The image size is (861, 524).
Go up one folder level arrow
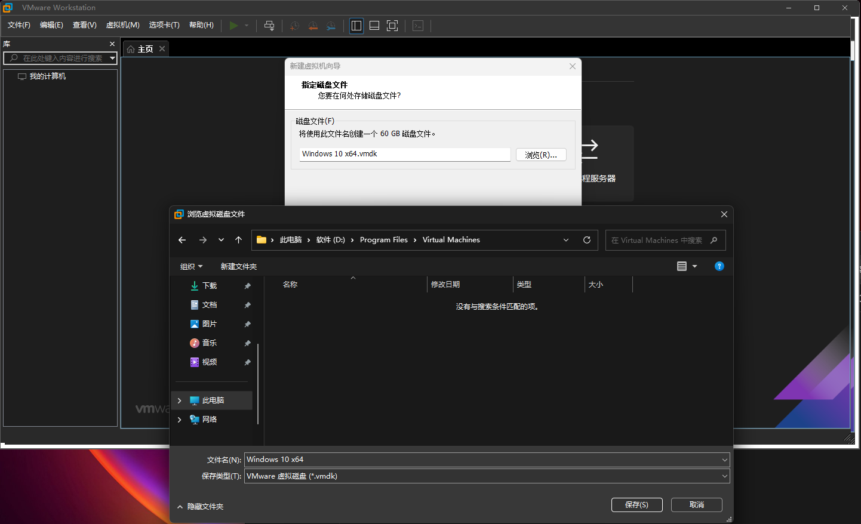[x=238, y=240]
